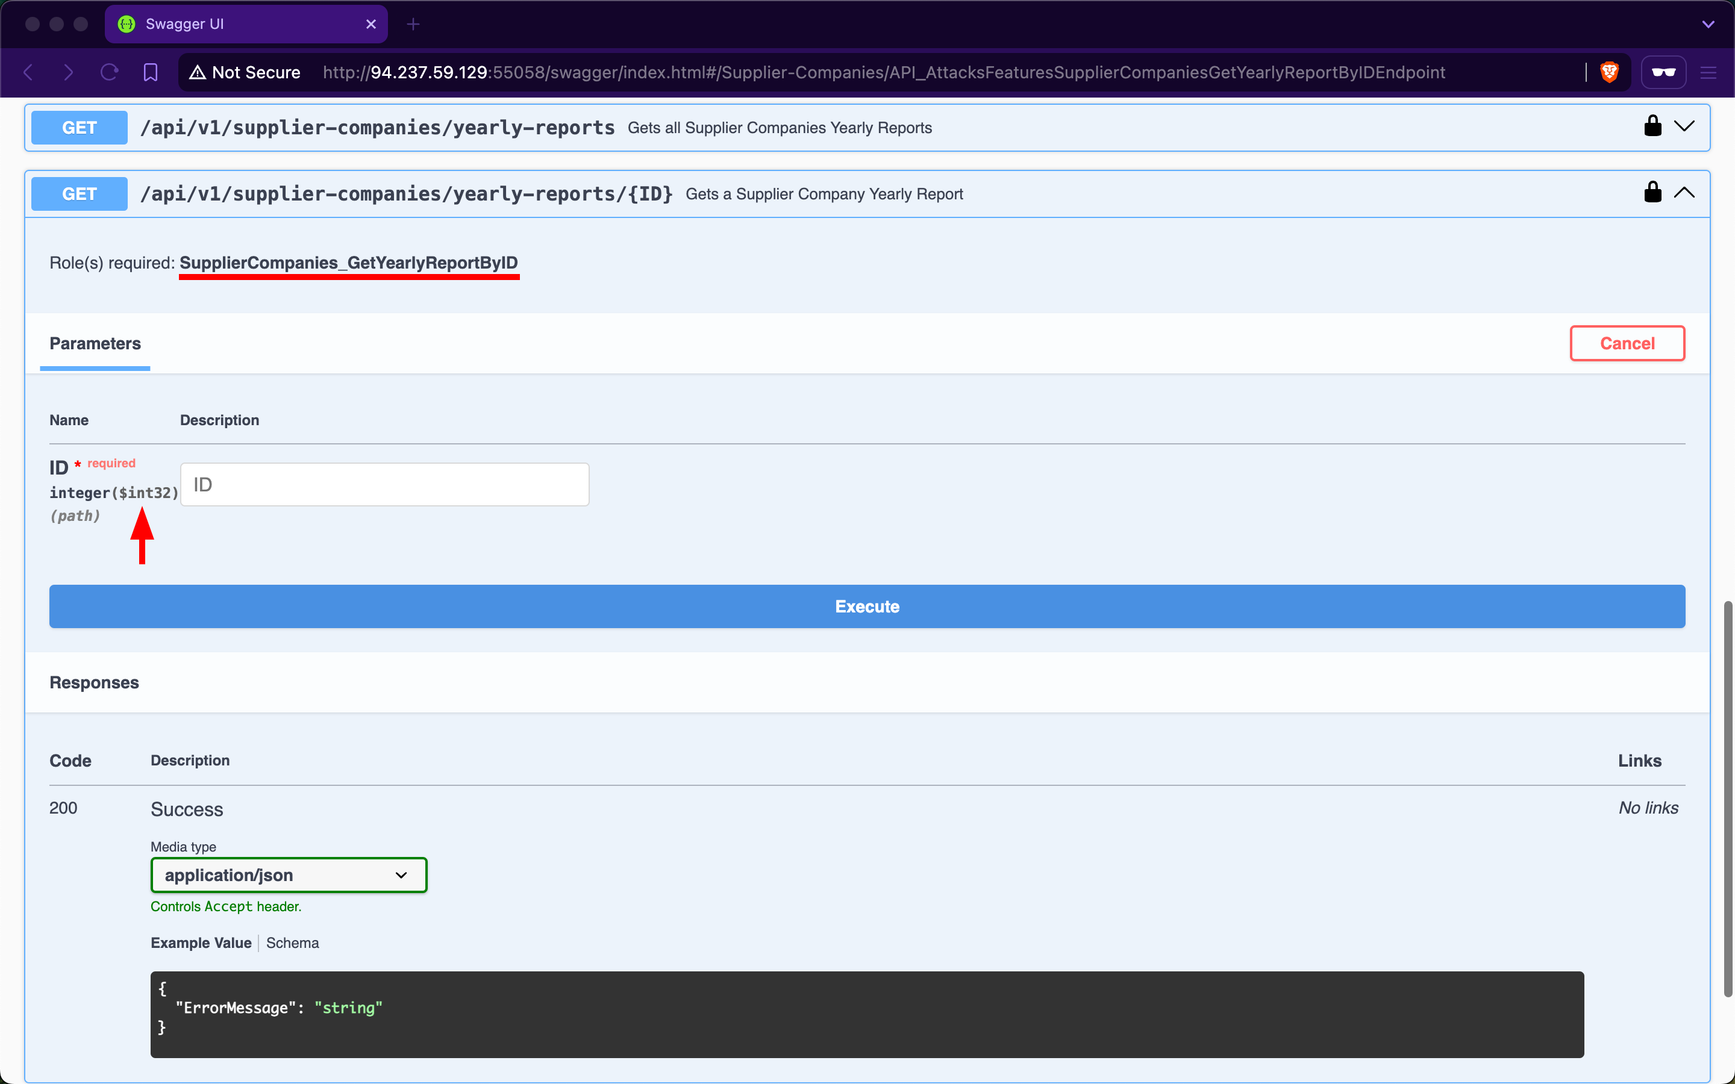Image resolution: width=1735 pixels, height=1084 pixels.
Task: Focus the ID parameter input field
Action: coord(385,485)
